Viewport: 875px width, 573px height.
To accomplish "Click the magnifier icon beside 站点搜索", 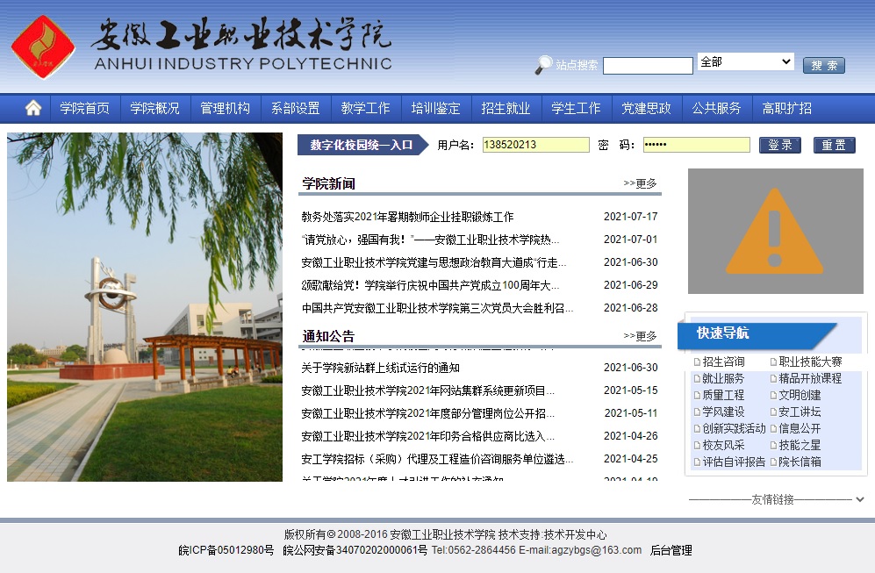I will click(543, 65).
